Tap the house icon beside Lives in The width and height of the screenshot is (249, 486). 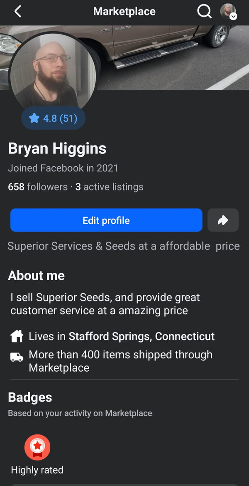[x=17, y=336]
